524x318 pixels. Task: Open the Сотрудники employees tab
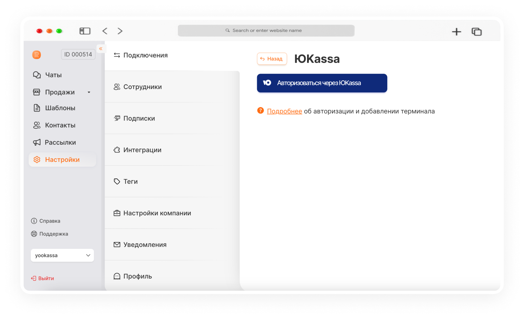pos(142,87)
